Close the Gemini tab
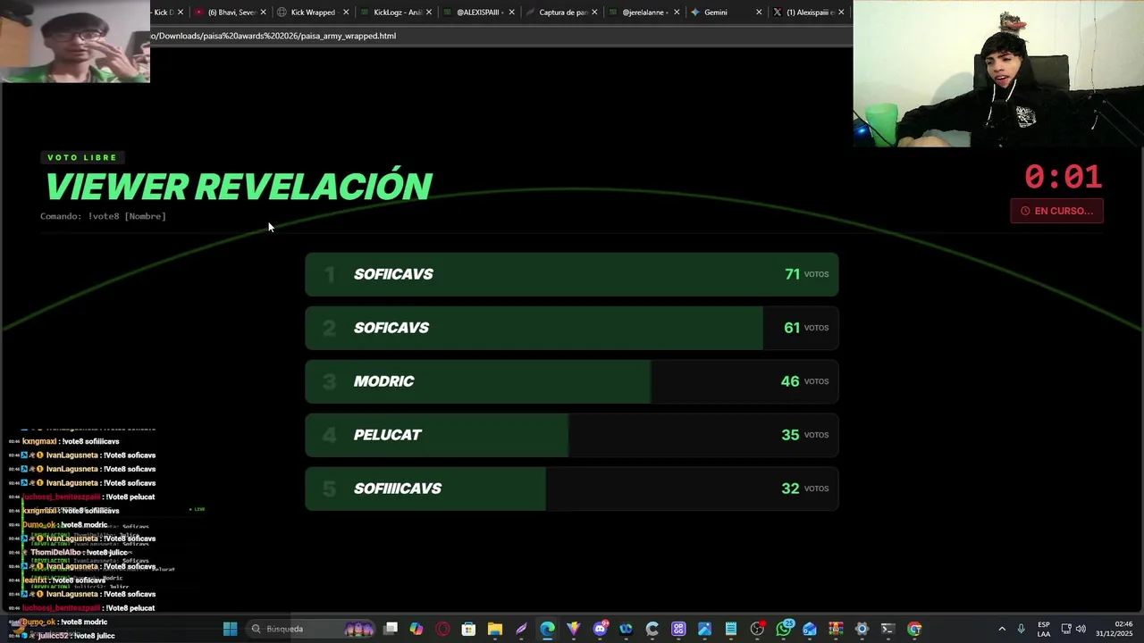Viewport: 1144px width, 643px height. [x=759, y=13]
